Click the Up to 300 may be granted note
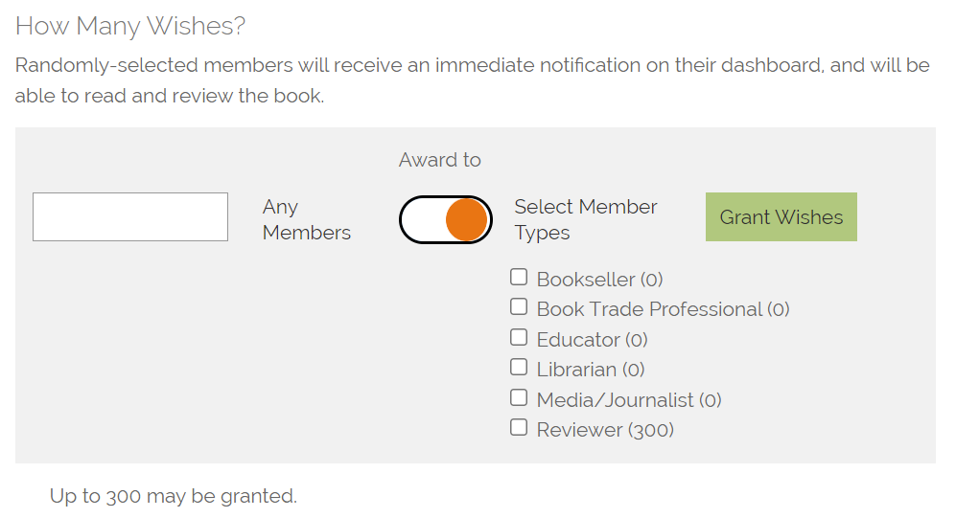The width and height of the screenshot is (956, 518). tap(174, 496)
